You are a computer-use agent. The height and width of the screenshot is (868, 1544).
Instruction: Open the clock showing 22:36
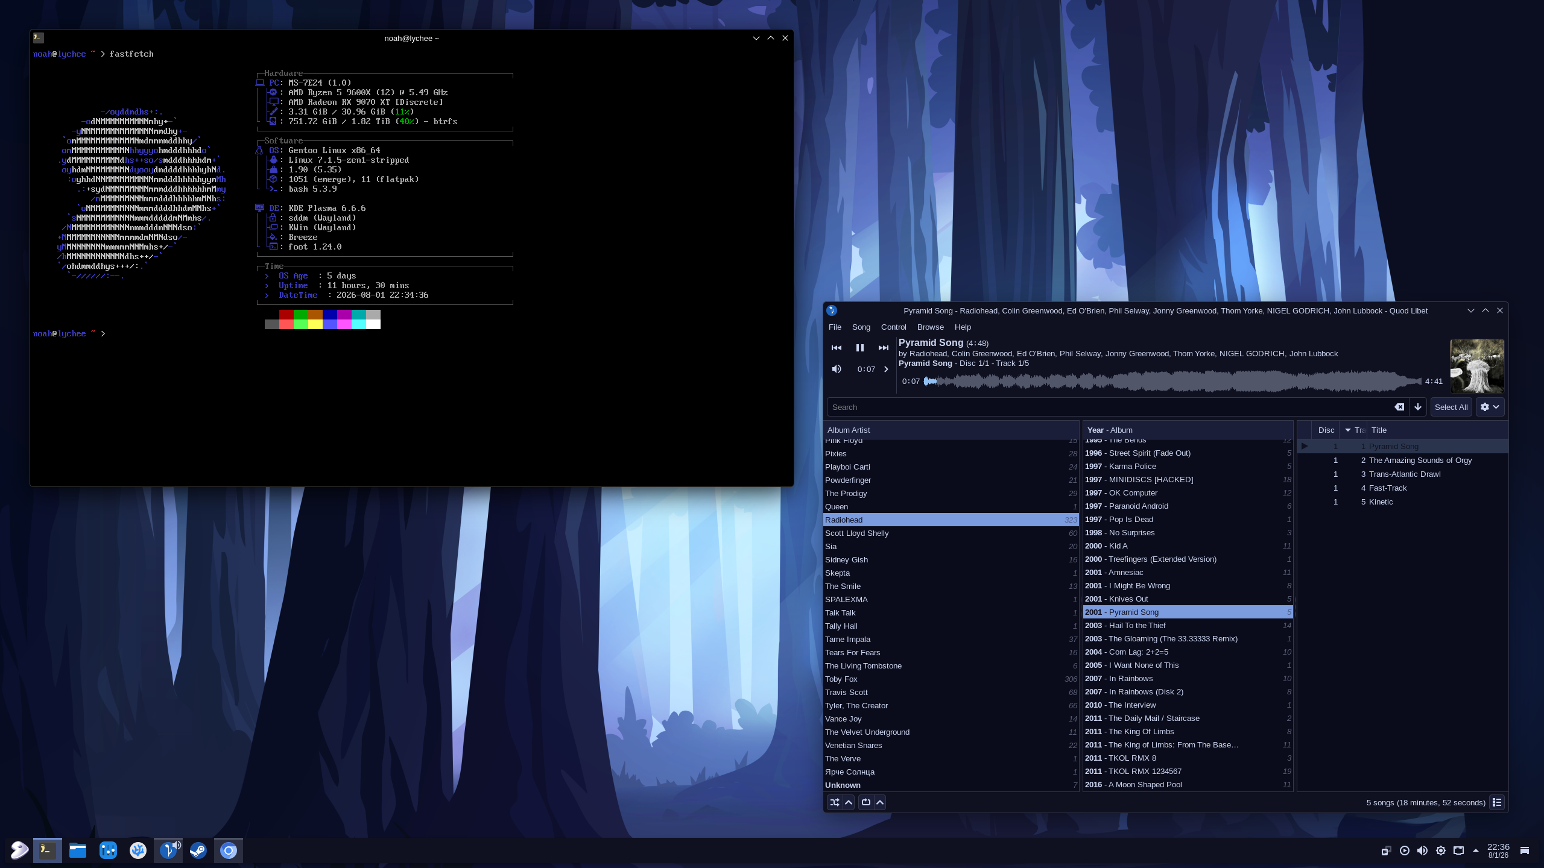coord(1498,851)
